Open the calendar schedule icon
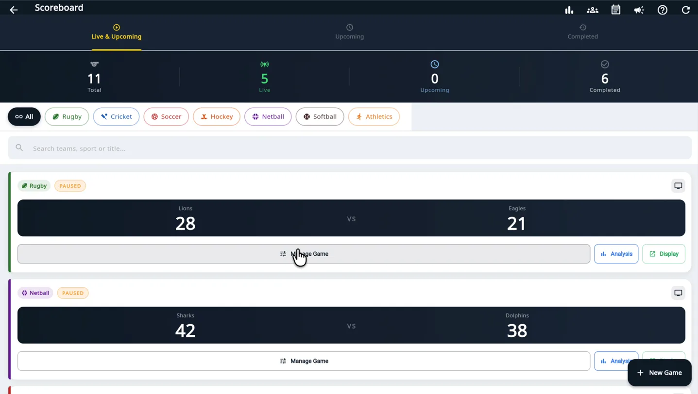 point(616,10)
